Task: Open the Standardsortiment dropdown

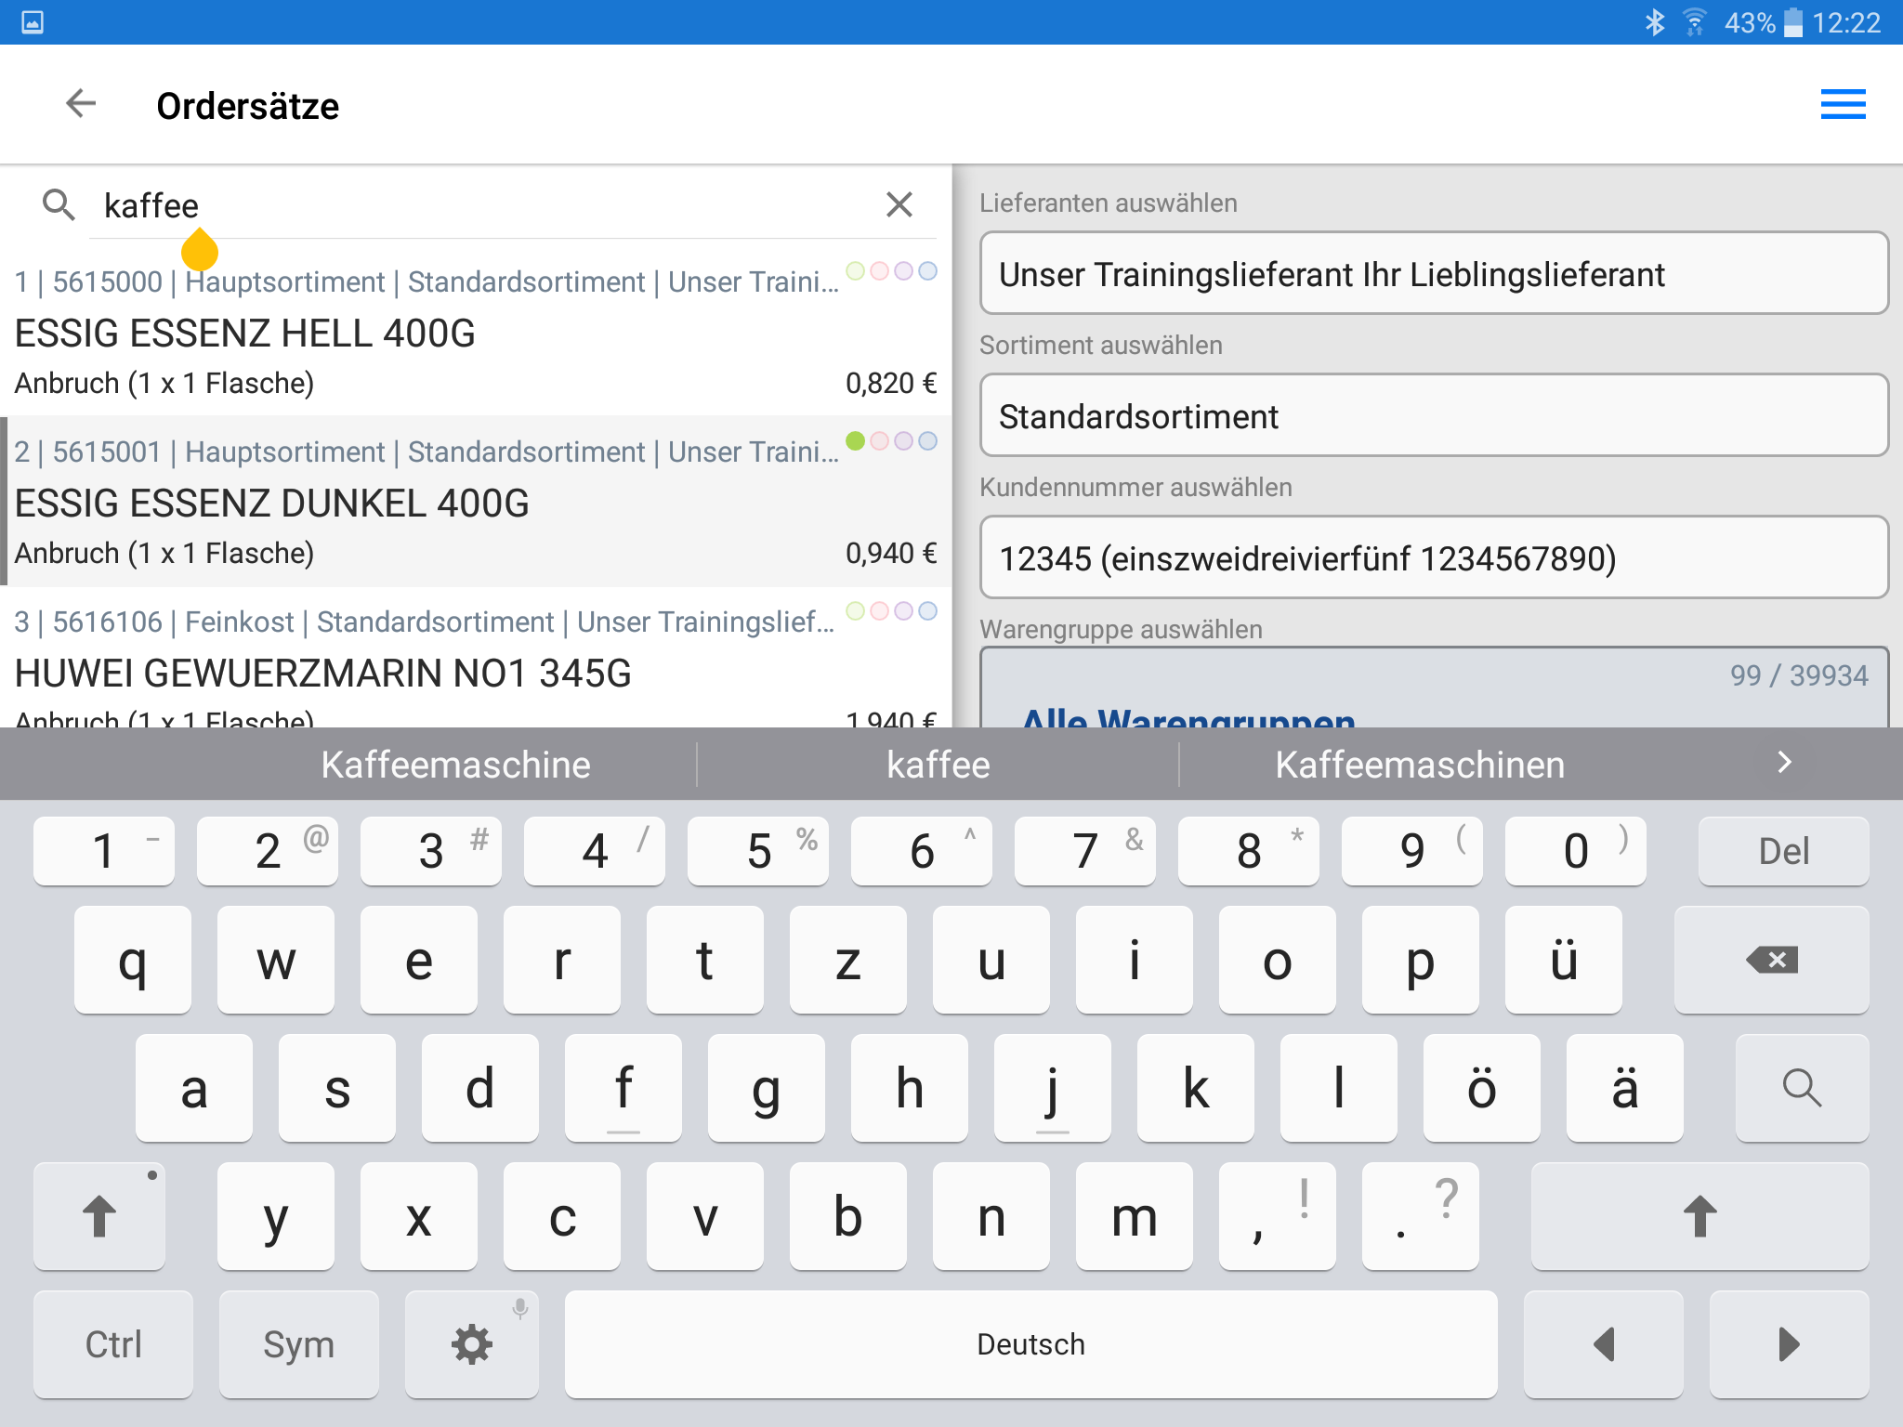Action: [x=1433, y=416]
